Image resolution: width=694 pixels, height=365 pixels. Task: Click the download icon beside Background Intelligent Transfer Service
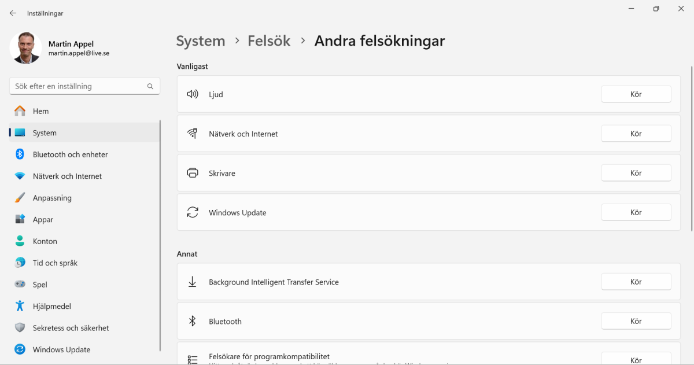pyautogui.click(x=191, y=281)
